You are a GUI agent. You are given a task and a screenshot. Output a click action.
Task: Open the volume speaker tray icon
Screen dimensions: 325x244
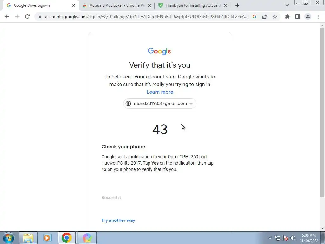293,238
